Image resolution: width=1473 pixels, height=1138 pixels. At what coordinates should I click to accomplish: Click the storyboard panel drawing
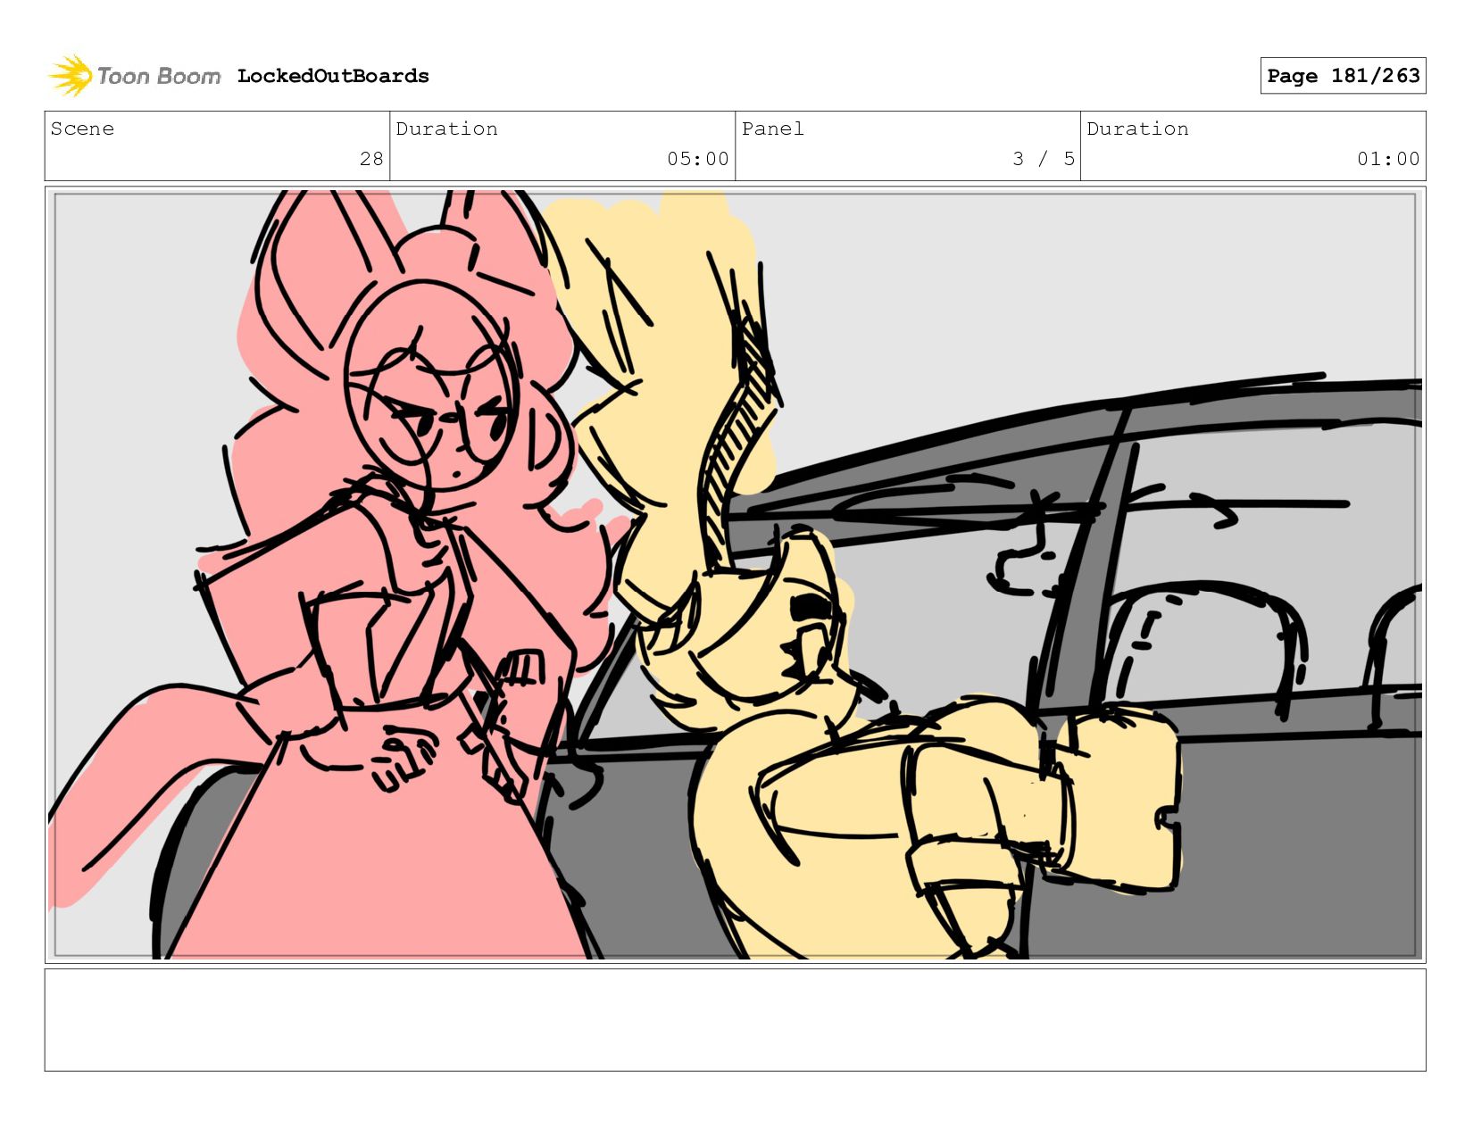click(x=736, y=575)
